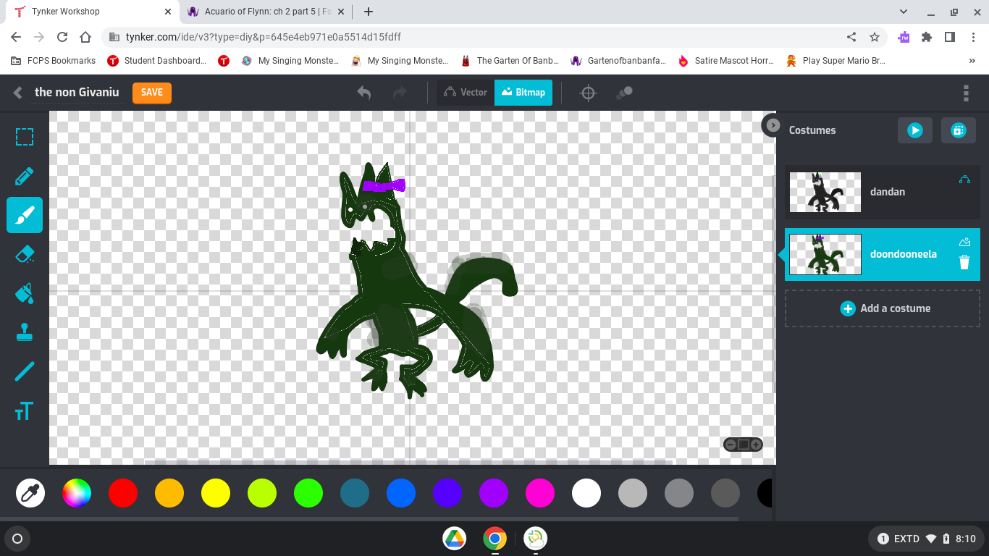Select the dandan costume thumbnail
The image size is (989, 556).
825,192
